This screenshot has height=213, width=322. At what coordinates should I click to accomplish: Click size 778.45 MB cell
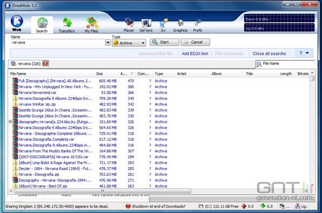click(108, 157)
